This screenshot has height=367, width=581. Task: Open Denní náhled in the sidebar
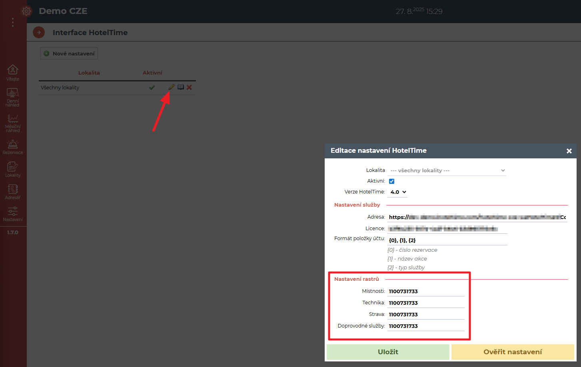13,97
